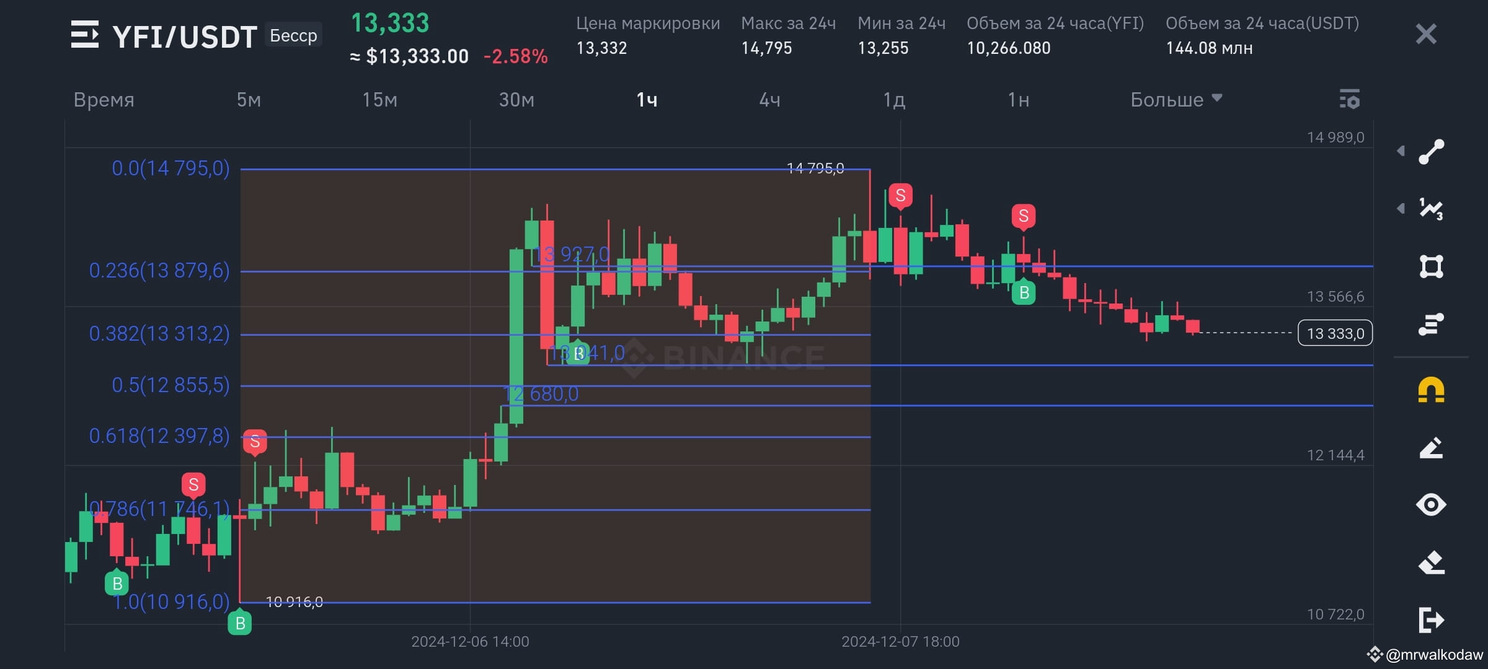Open chart settings from the toolbar
This screenshot has width=1488, height=669.
1350,99
